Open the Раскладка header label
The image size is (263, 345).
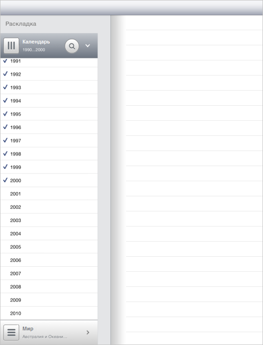[x=21, y=24]
